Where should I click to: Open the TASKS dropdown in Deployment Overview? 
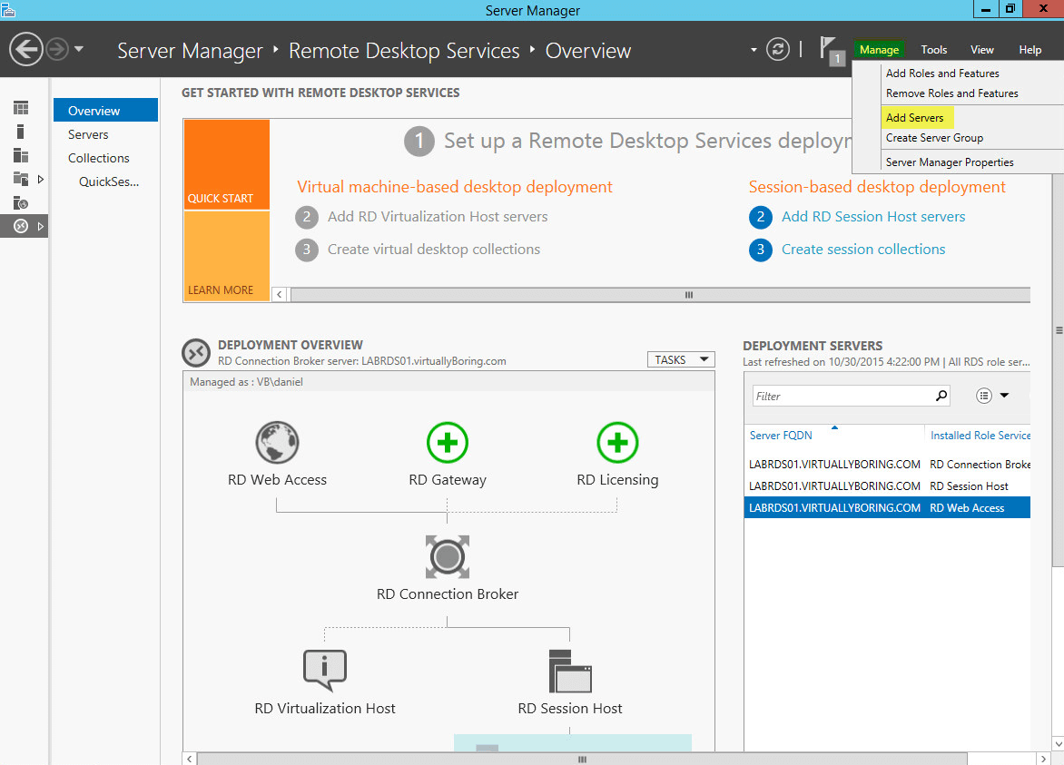(681, 359)
